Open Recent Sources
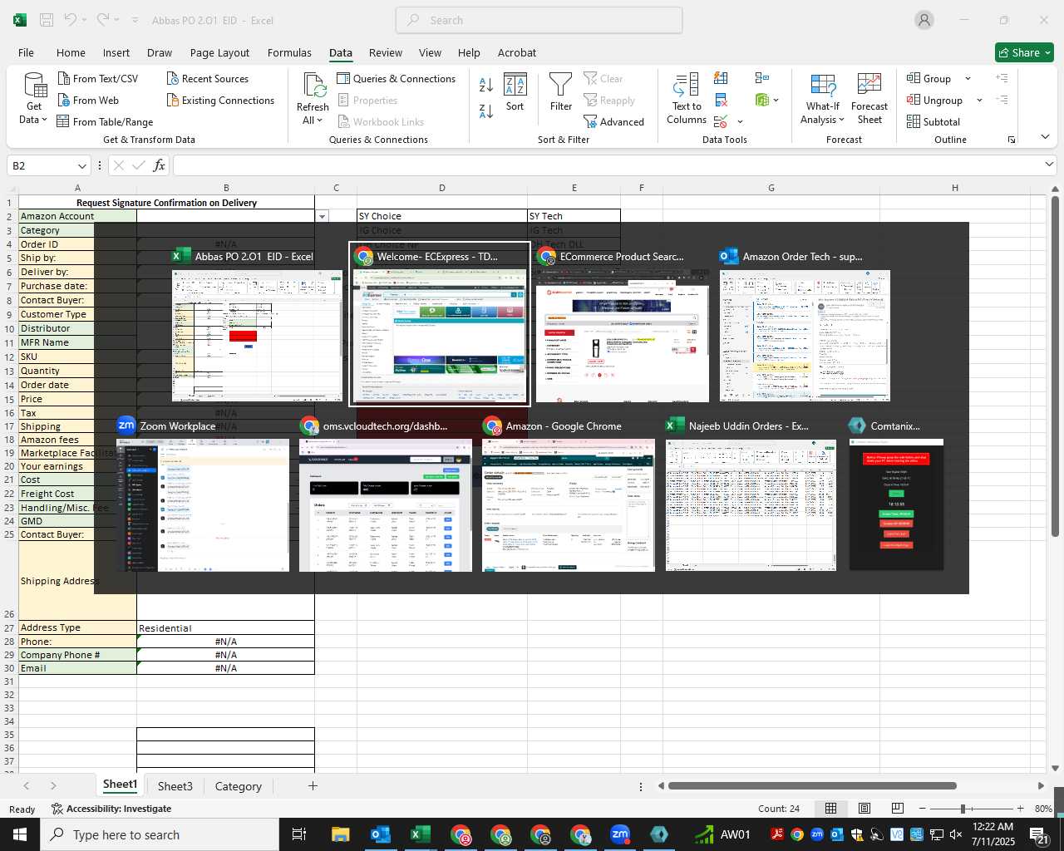 coord(208,78)
